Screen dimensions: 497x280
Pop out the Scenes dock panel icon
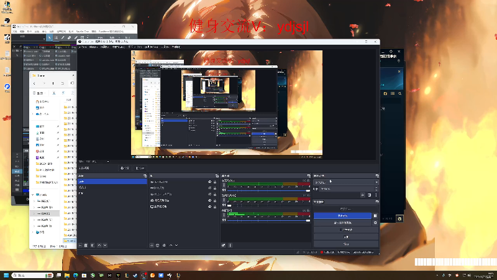(x=145, y=176)
